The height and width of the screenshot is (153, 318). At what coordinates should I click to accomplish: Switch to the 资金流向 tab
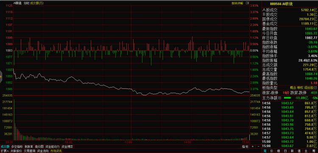click(x=43, y=151)
